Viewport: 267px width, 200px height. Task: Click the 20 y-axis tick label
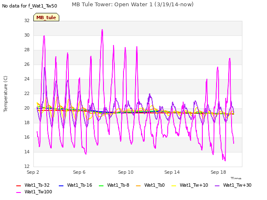click(x=27, y=108)
